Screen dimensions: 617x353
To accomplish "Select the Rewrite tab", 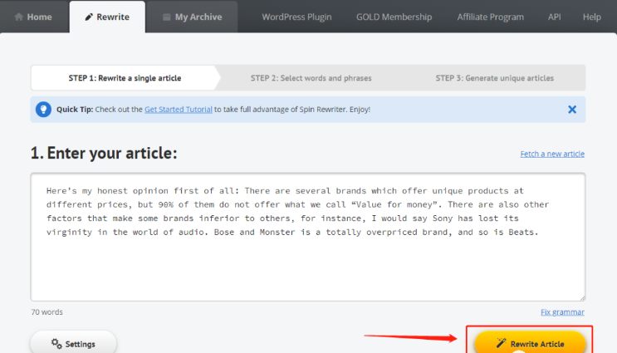I will tap(107, 17).
